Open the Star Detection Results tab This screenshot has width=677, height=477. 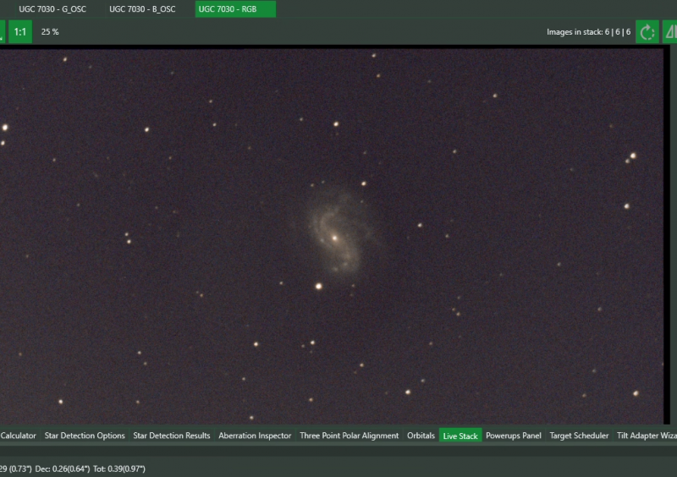[172, 436]
